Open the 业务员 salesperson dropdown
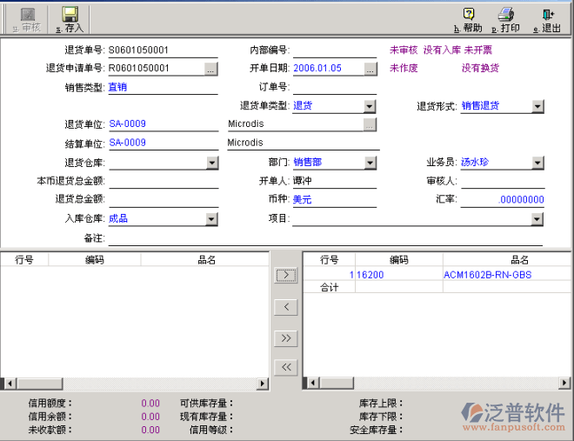This screenshot has height=441, width=574. [x=537, y=163]
